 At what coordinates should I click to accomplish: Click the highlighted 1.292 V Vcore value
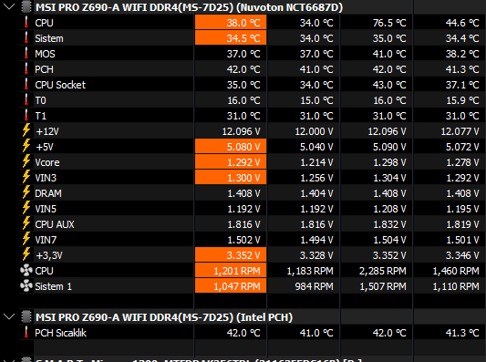(x=231, y=161)
